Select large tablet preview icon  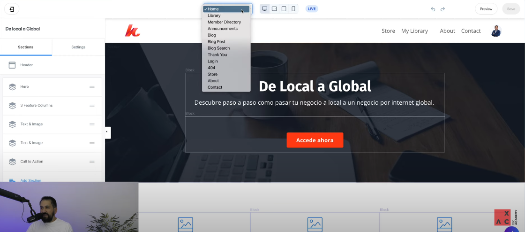pos(274,9)
